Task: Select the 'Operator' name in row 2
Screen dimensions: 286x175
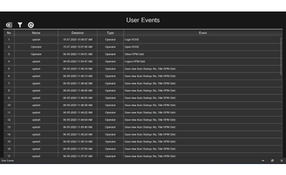Action: pyautogui.click(x=36, y=47)
